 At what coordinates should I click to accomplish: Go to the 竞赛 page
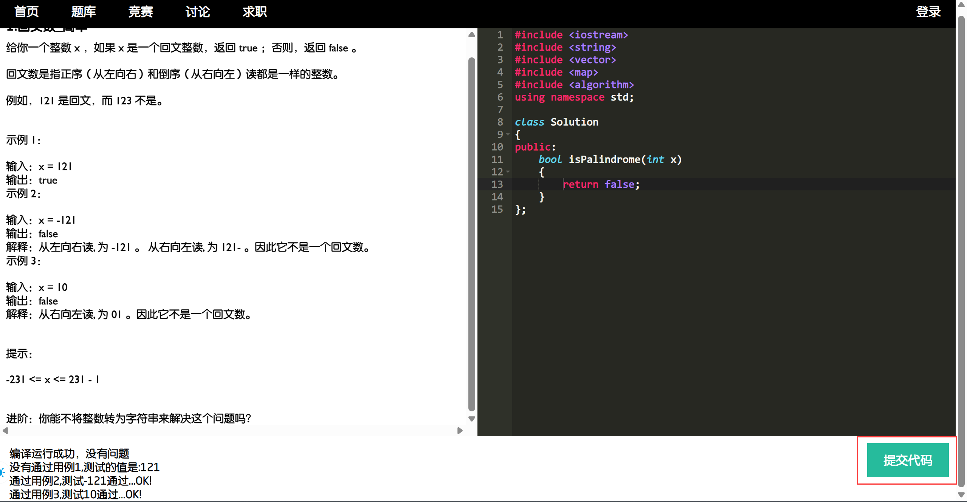pos(141,12)
